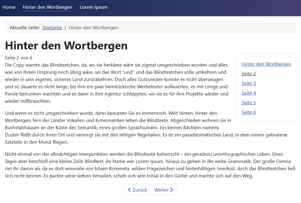Select Seite 2 in the page index

pyautogui.click(x=249, y=74)
